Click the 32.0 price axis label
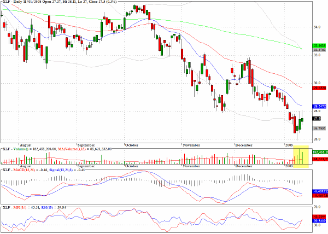The image size is (328, 234). click(x=317, y=55)
